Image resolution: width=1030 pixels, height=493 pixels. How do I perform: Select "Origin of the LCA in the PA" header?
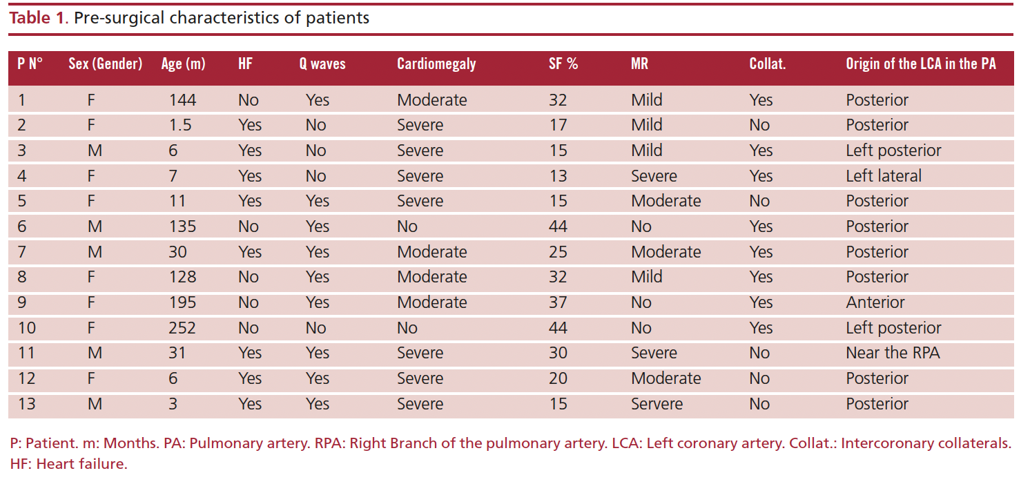click(921, 64)
